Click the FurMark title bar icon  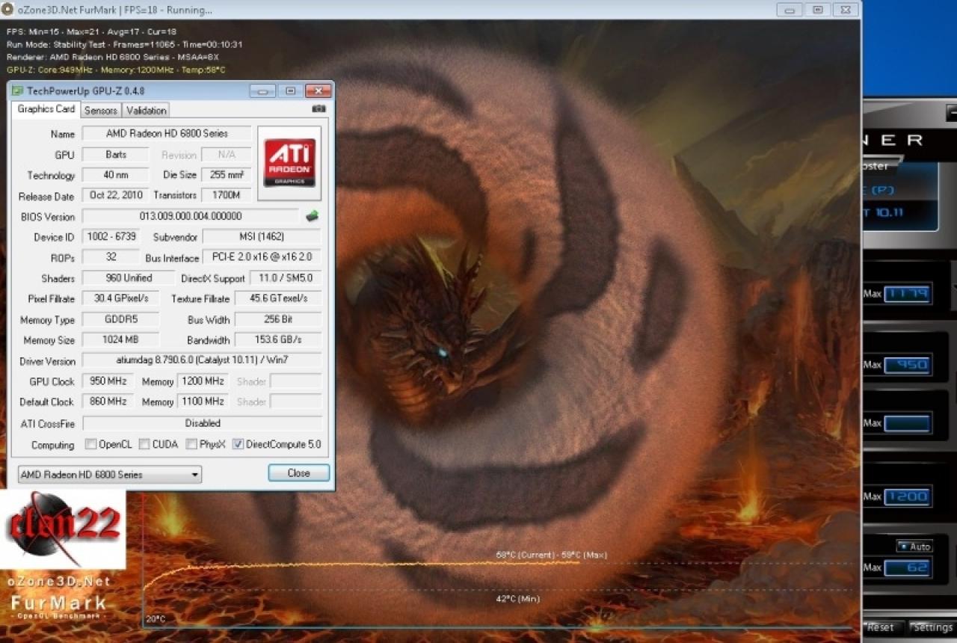pyautogui.click(x=7, y=10)
